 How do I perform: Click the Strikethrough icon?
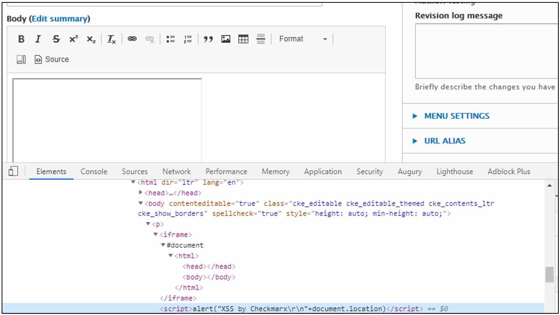coord(56,39)
